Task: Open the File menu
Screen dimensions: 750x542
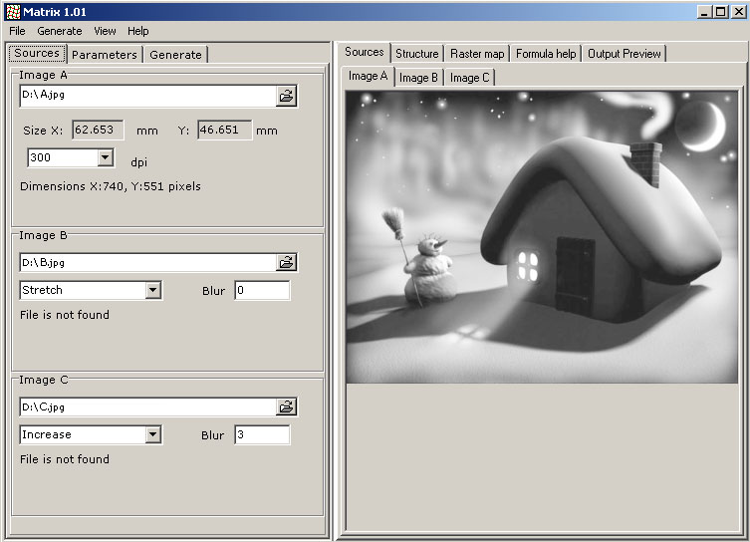Action: point(18,31)
